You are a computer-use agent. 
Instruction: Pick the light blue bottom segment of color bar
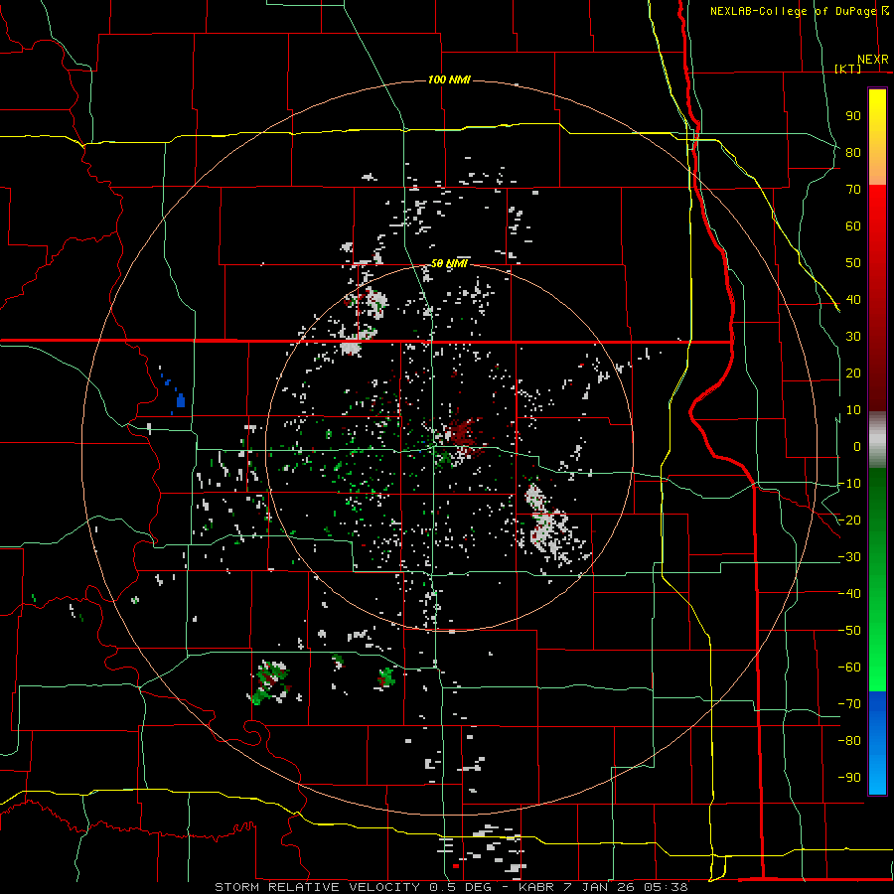tap(877, 774)
